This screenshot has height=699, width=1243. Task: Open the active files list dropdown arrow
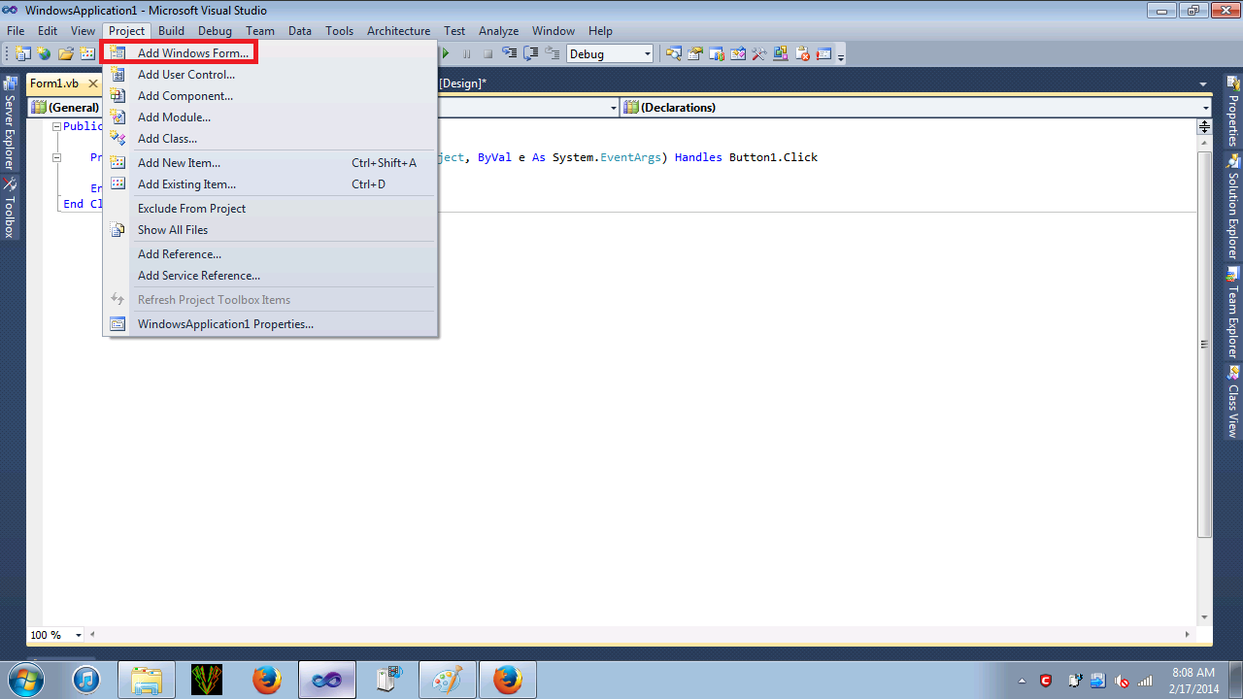[1204, 84]
